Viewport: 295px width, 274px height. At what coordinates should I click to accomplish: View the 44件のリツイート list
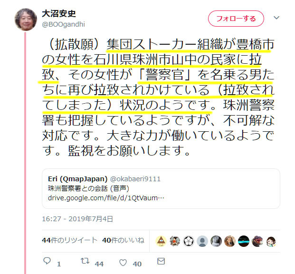point(70,240)
